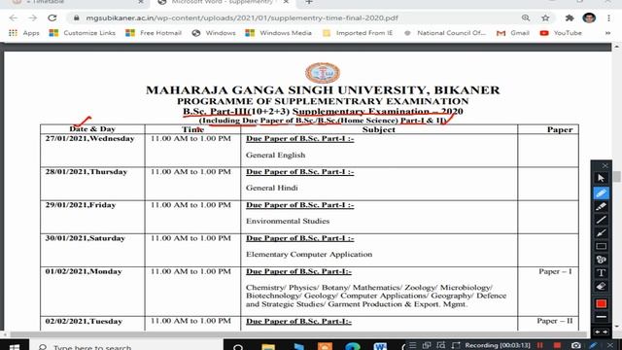Open Free Hotmail bookmark

154,33
